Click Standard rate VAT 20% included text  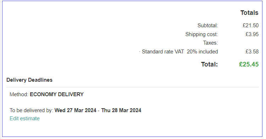[180, 52]
